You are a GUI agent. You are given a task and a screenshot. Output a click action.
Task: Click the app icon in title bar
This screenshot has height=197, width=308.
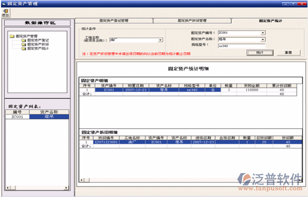click(x=4, y=4)
